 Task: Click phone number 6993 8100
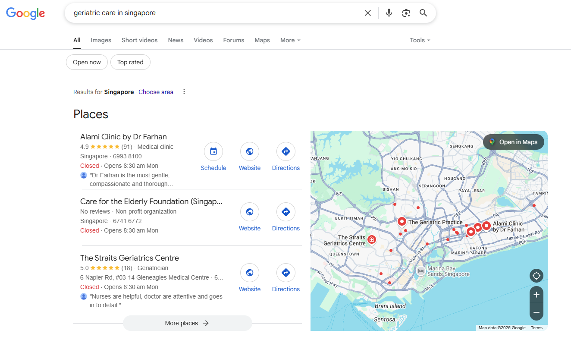[x=127, y=156]
